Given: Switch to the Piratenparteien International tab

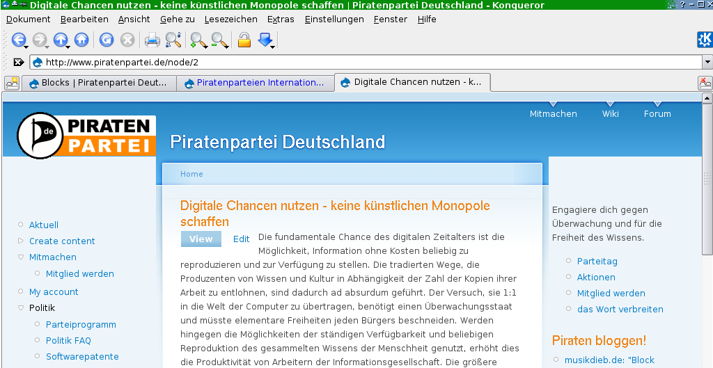Looking at the screenshot, I should (x=255, y=83).
